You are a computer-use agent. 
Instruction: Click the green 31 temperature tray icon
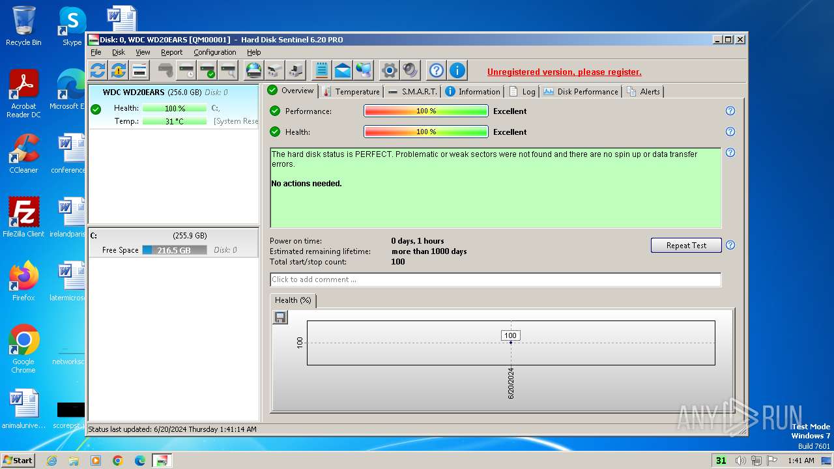(x=721, y=461)
